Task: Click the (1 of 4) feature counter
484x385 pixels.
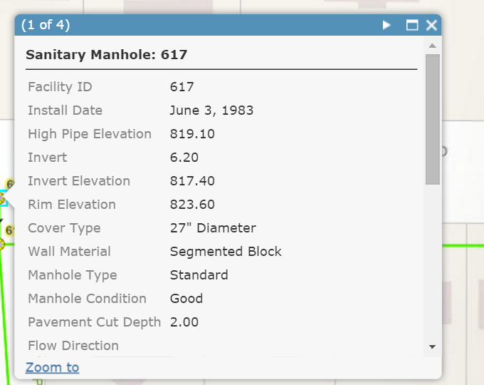Action: [x=46, y=25]
